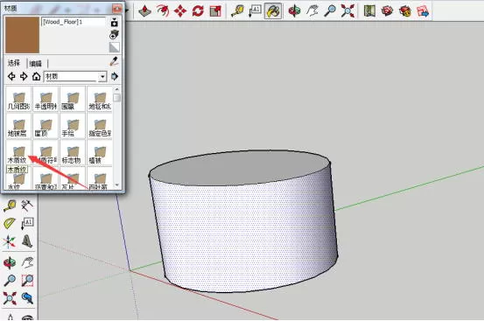
Task: Open the toolbar overflow arrow beside Push/Pull
Action: point(127,11)
